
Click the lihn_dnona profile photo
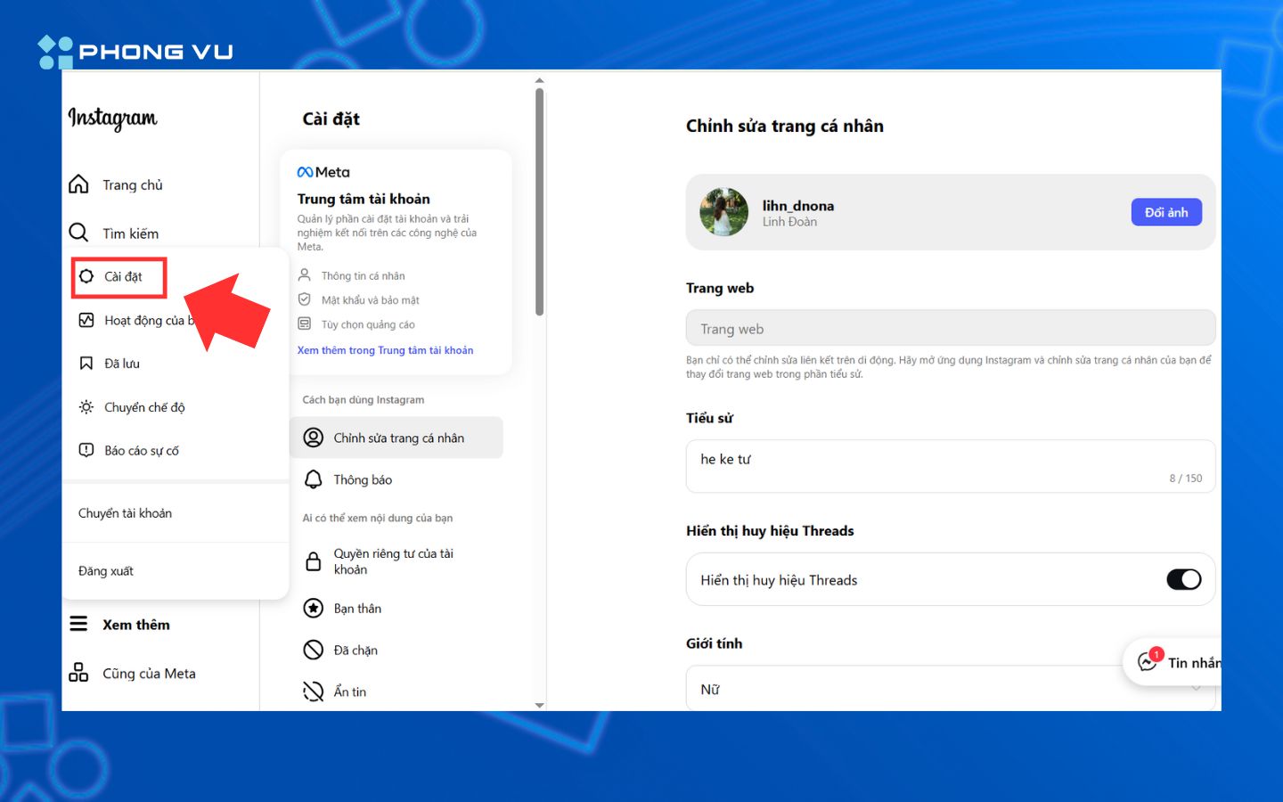point(724,212)
